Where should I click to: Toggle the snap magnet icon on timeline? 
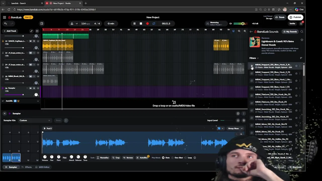(233, 31)
